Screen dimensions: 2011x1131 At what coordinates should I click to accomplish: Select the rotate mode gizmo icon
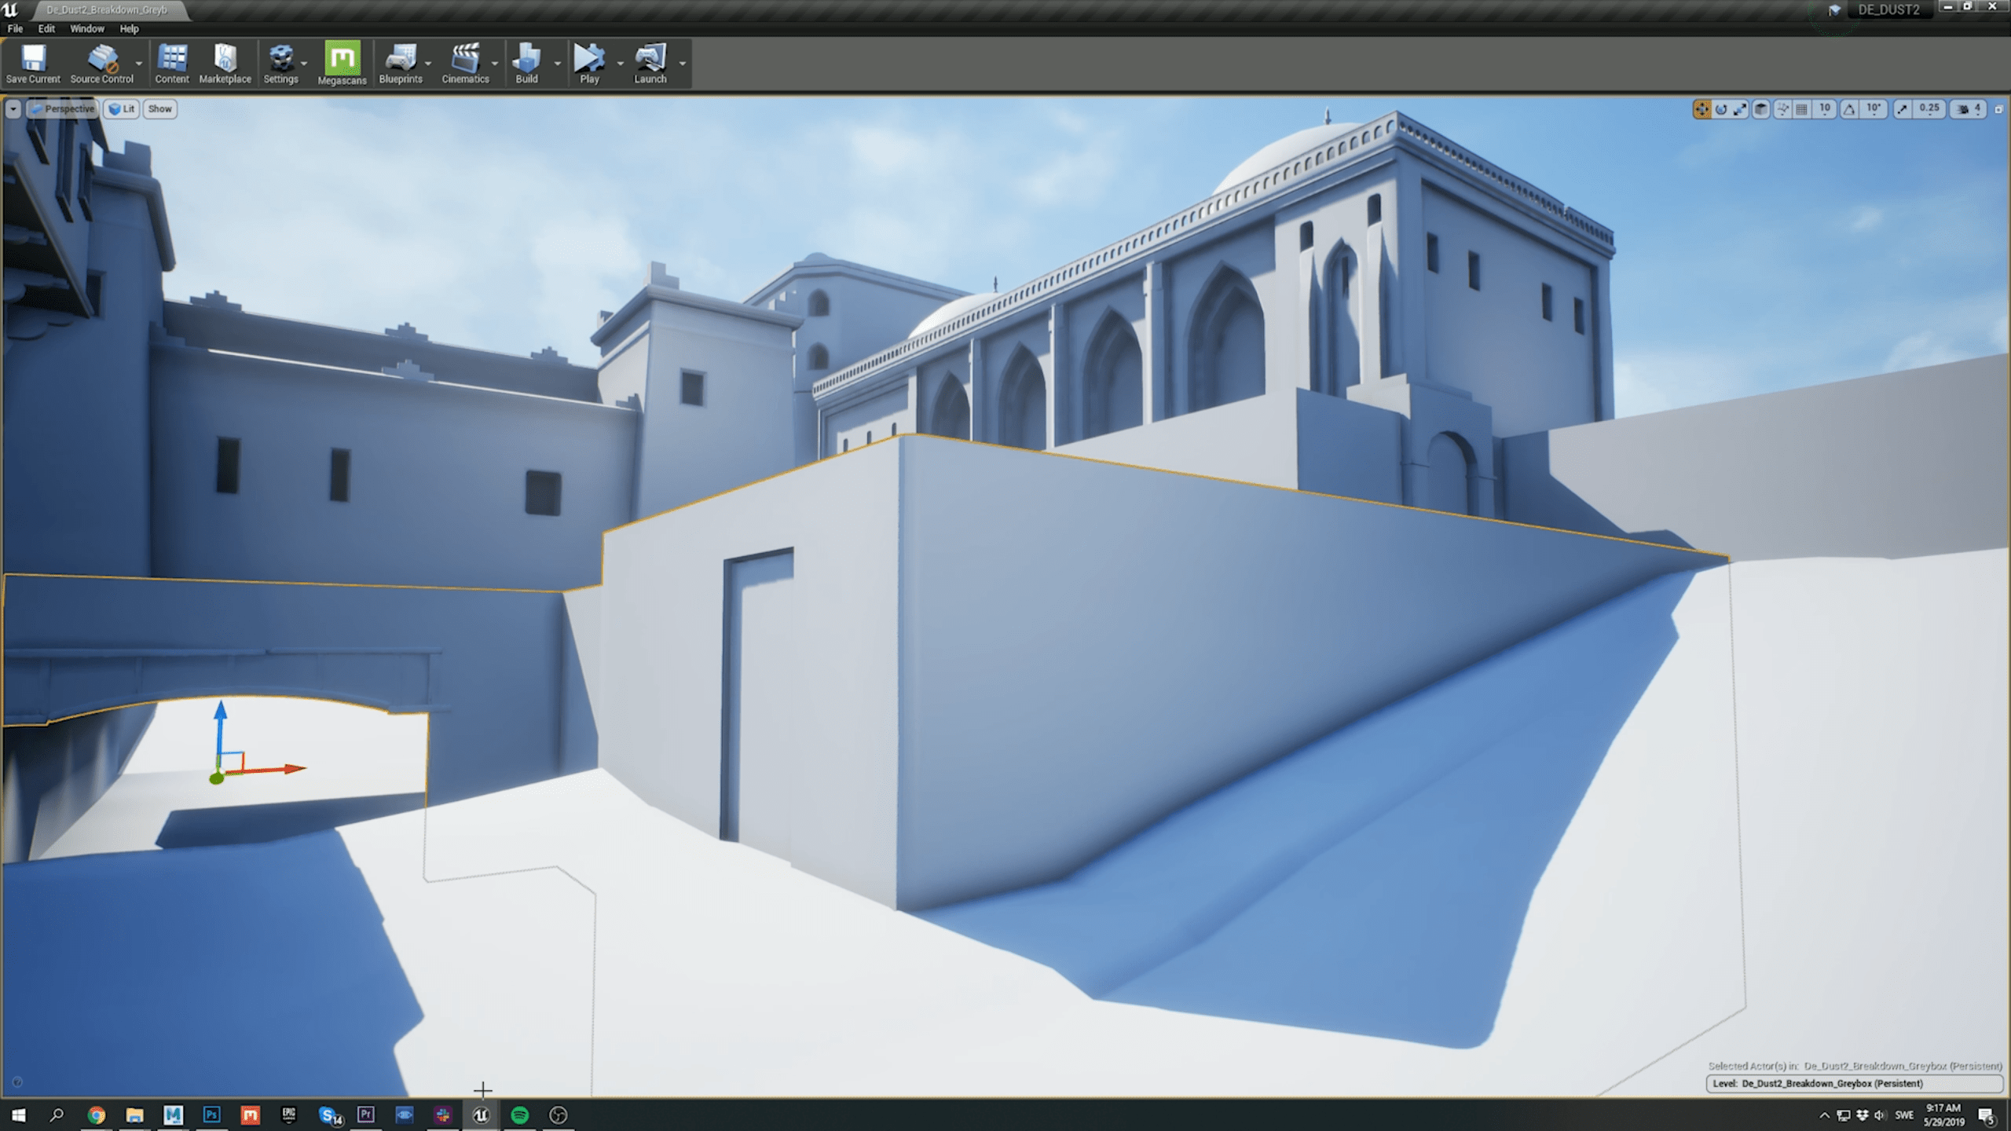coord(1721,109)
